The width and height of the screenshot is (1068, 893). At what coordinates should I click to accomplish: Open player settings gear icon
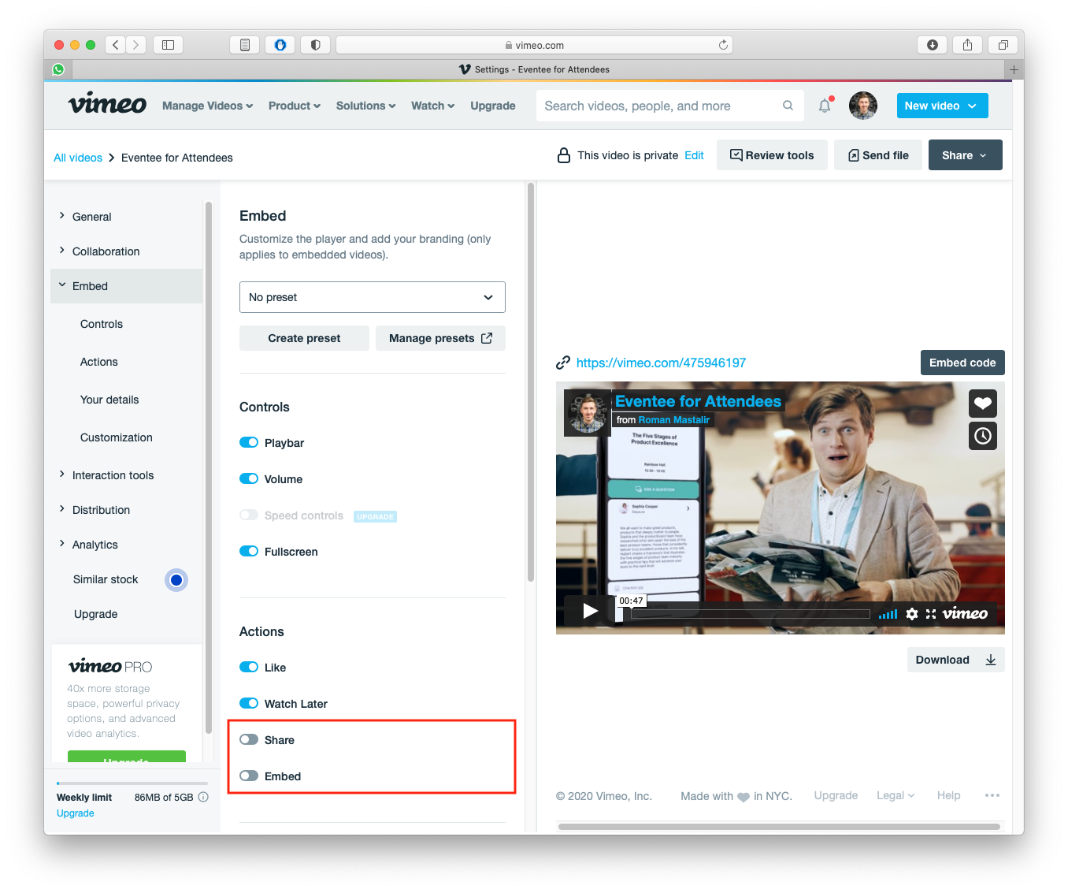pos(912,614)
